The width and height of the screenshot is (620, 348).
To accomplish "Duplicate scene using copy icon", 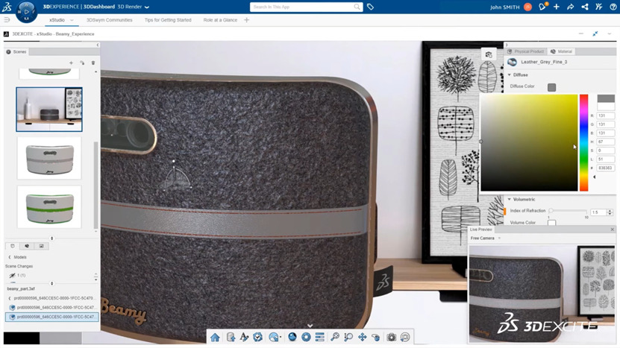I will pos(82,63).
